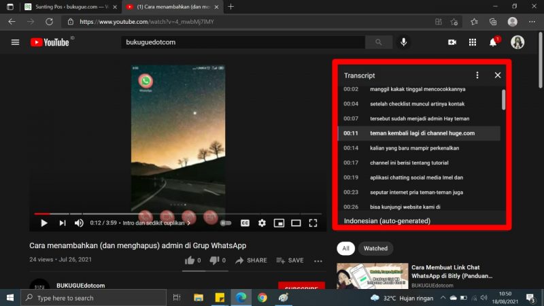Image resolution: width=544 pixels, height=306 pixels.
Task: Open the browser Collections icon
Action: point(493,22)
